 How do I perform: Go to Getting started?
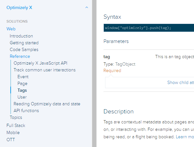[24, 43]
